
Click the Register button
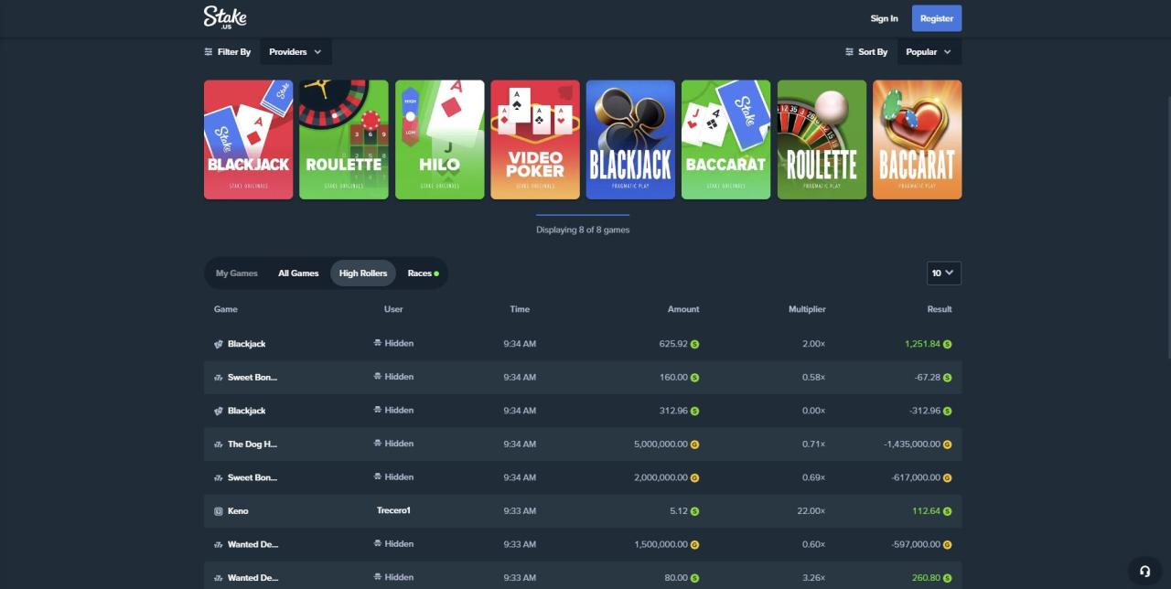coord(936,17)
